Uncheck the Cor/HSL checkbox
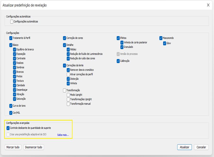 [11, 113]
